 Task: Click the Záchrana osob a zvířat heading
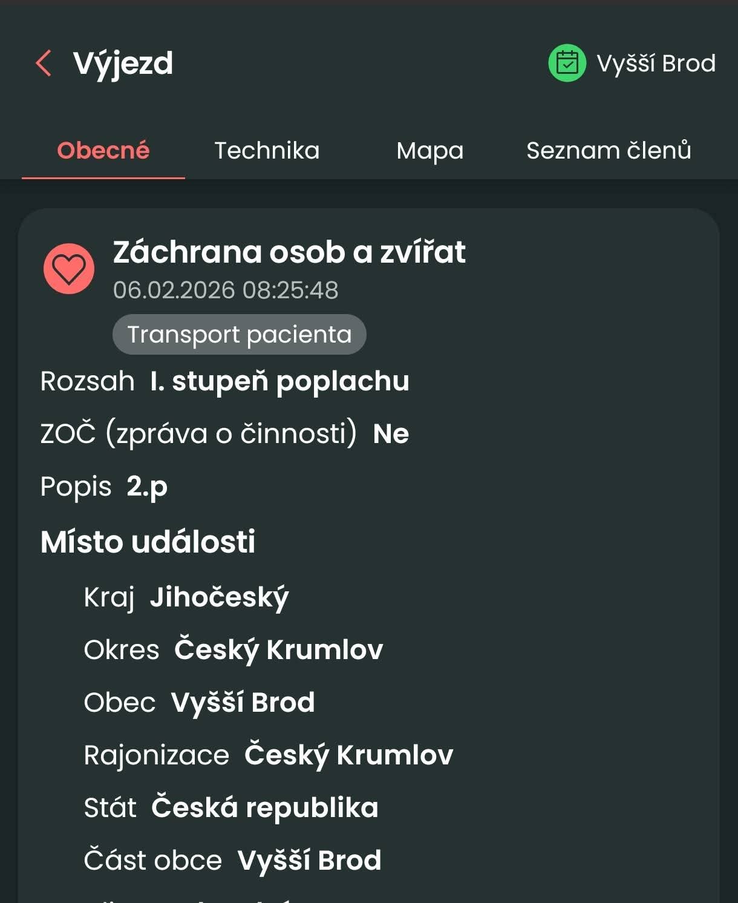pyautogui.click(x=289, y=252)
